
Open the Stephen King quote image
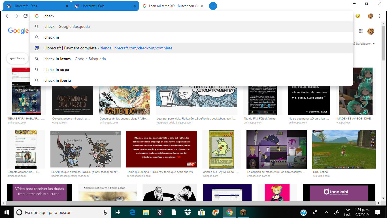pos(309,100)
